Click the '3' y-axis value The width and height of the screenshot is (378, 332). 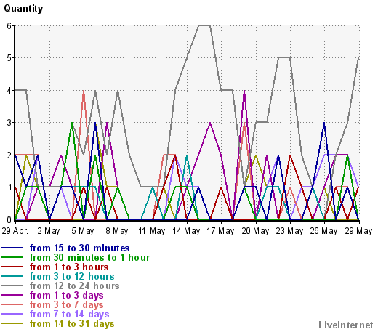9,123
